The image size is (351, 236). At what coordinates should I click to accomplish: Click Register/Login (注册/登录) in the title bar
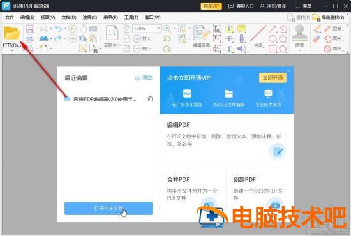coord(273,6)
